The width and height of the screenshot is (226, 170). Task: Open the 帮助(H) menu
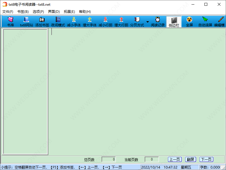pos(85,12)
